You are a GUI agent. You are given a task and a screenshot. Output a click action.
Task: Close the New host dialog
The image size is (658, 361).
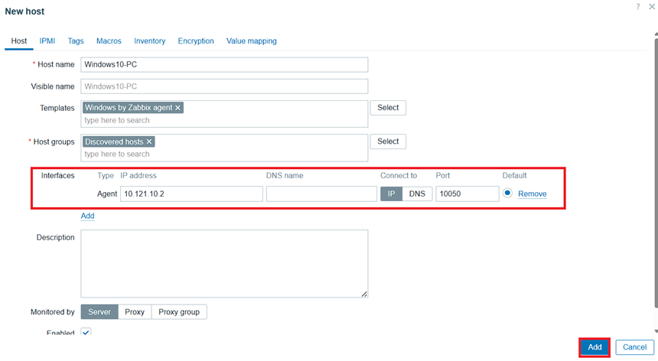pos(652,6)
